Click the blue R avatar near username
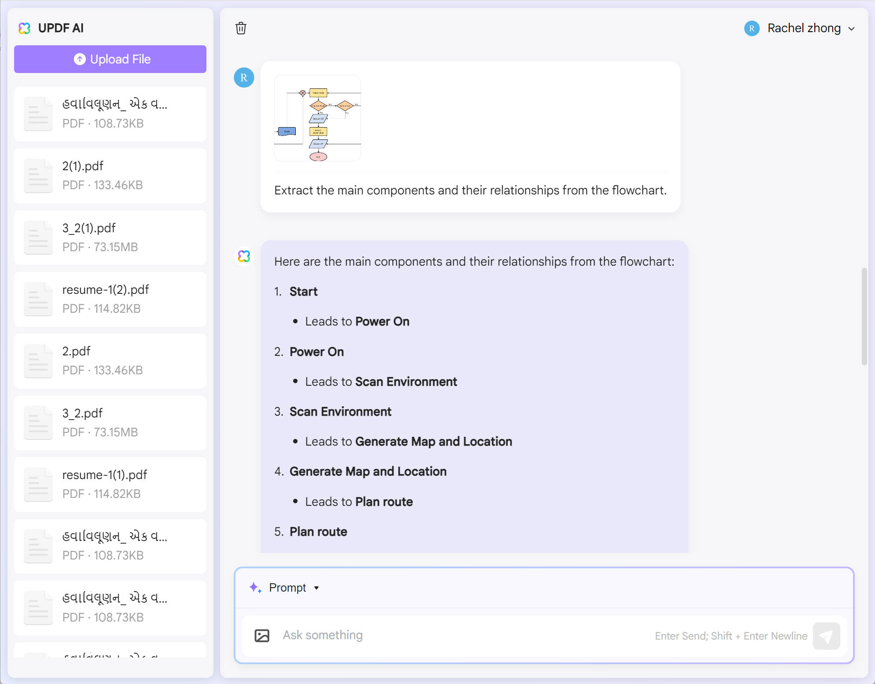This screenshot has height=684, width=875. tap(752, 28)
